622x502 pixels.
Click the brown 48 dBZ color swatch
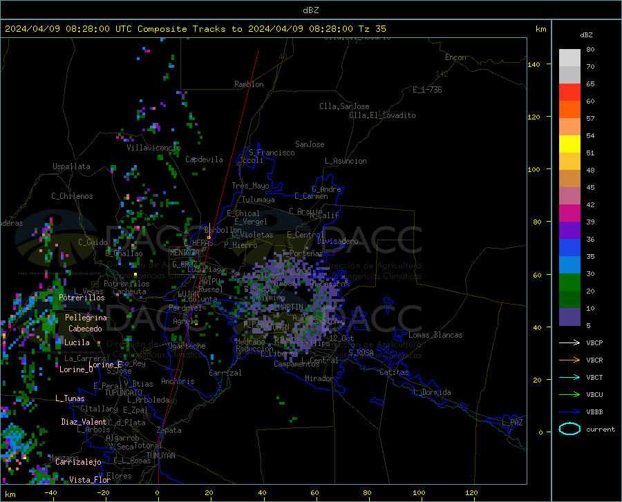pos(569,179)
